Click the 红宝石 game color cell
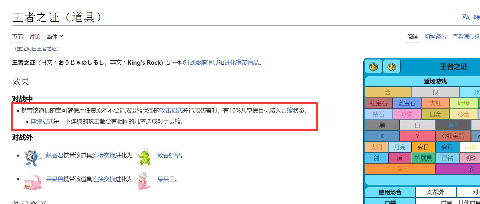Image resolution: width=480 pixels, height=204 pixels. [378, 103]
